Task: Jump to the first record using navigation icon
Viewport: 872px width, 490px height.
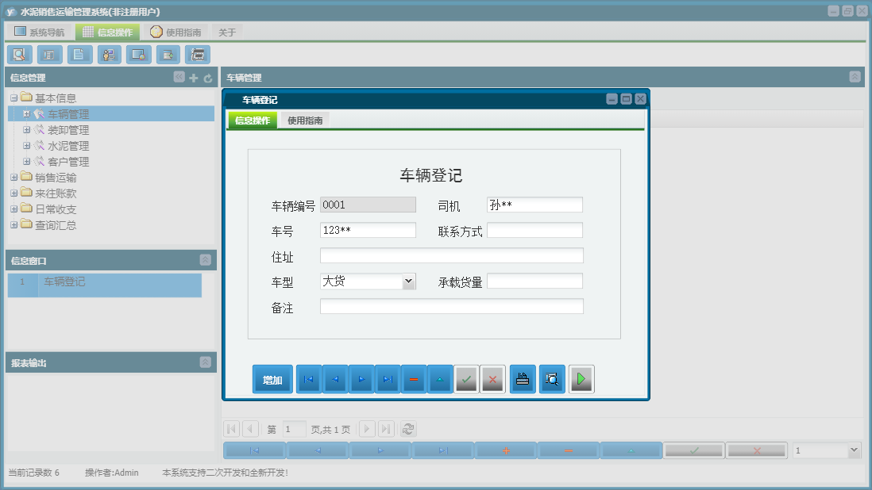Action: (308, 379)
